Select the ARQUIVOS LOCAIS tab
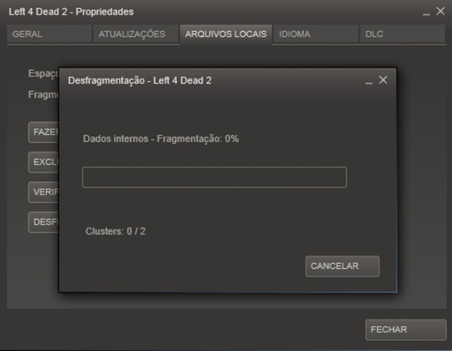 tap(226, 34)
